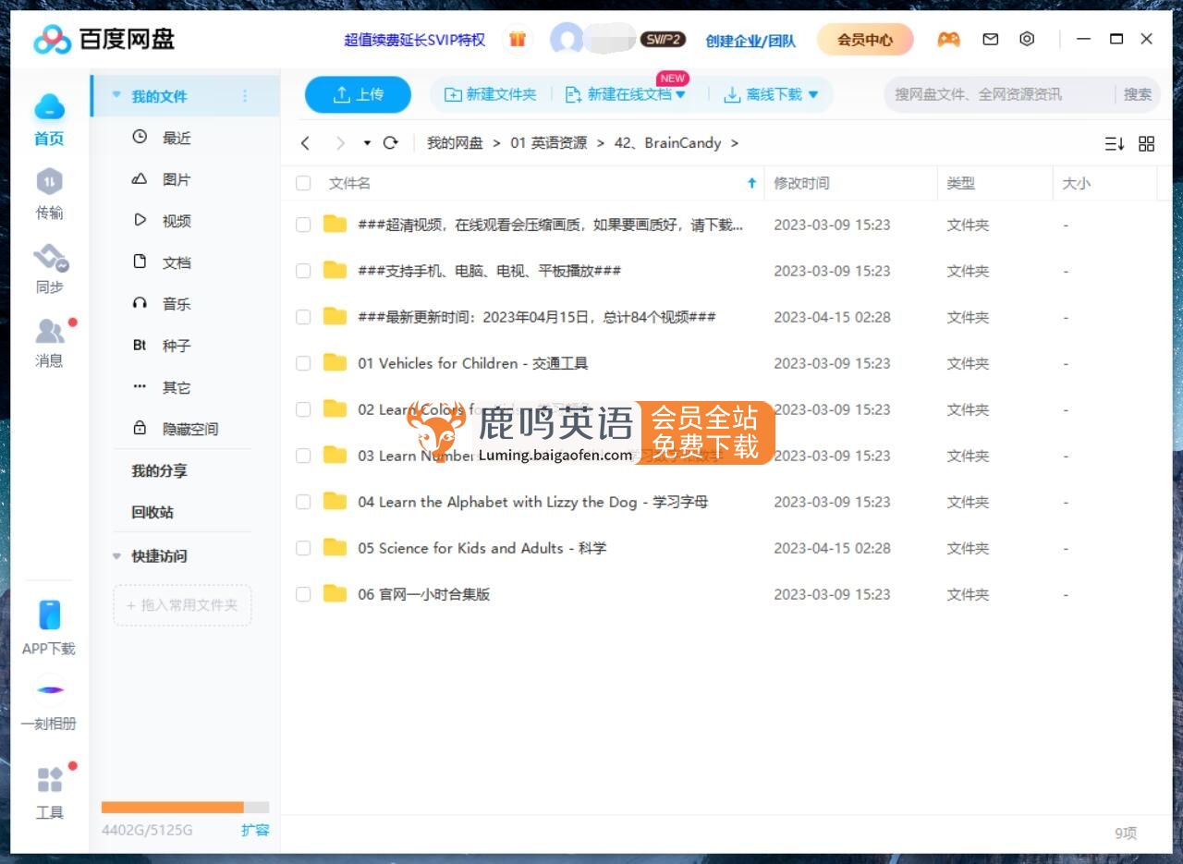
Task: Check the box for 06 官网一小时合集版
Action: pyautogui.click(x=303, y=594)
